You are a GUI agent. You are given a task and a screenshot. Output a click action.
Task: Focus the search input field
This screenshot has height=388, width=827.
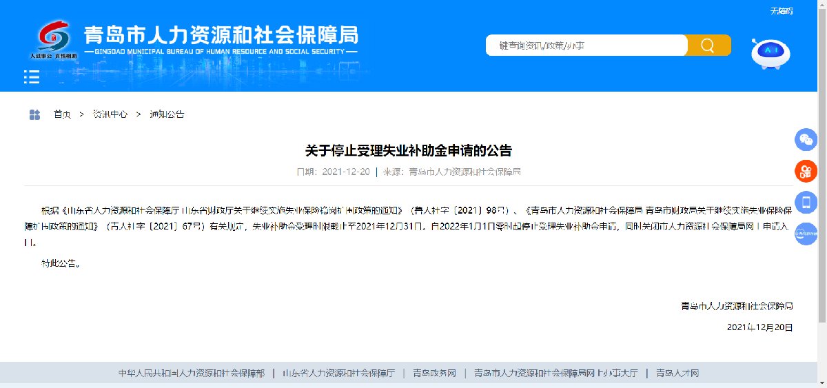click(587, 45)
